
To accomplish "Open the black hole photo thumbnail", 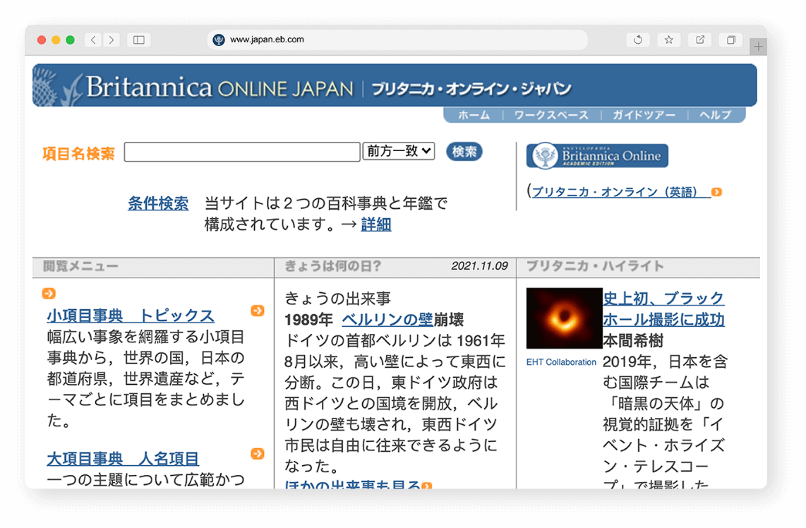I will tap(564, 318).
